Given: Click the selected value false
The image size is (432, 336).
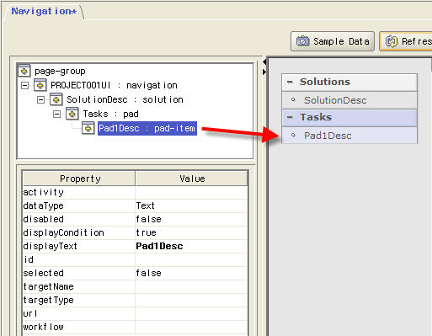Looking at the screenshot, I should click(192, 273).
